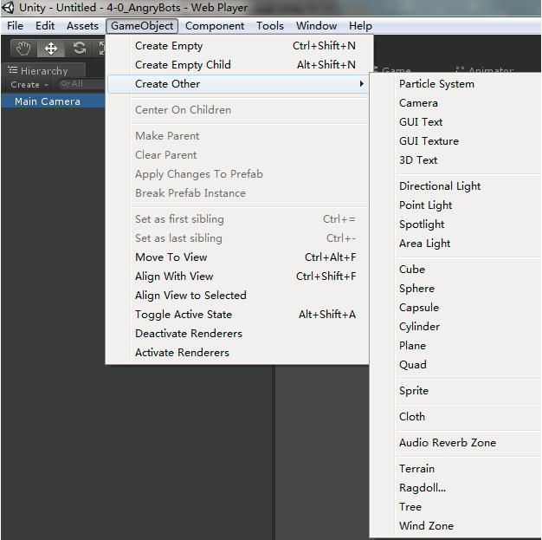Expand the Create Other submenu arrow

tap(361, 84)
